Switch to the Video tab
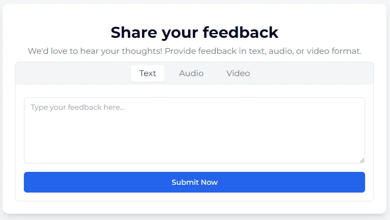This screenshot has height=220, width=390. click(238, 74)
